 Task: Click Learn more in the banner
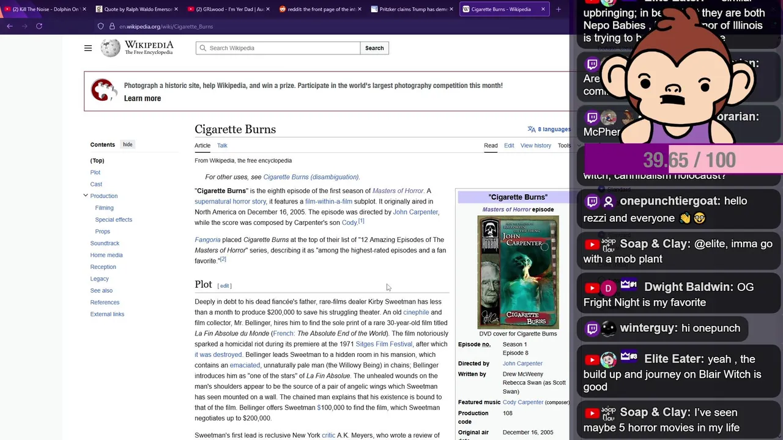[x=143, y=98]
